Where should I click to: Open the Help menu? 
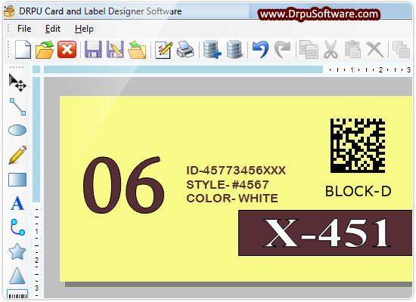tap(84, 29)
